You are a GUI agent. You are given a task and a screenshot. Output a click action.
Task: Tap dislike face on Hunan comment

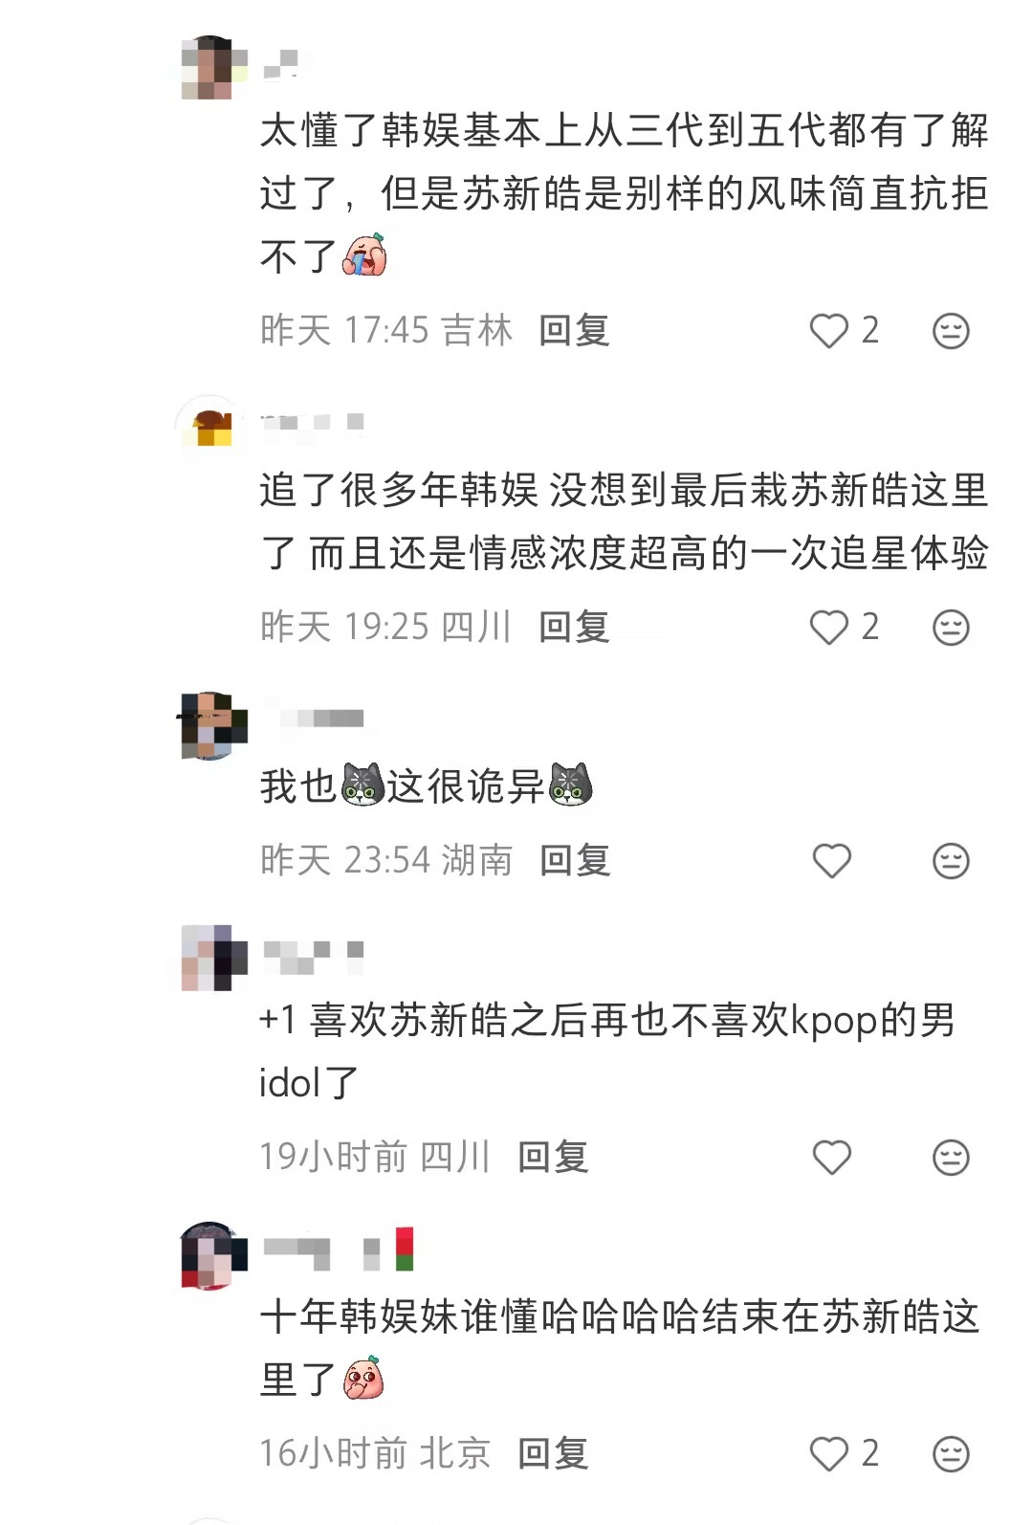tap(951, 861)
